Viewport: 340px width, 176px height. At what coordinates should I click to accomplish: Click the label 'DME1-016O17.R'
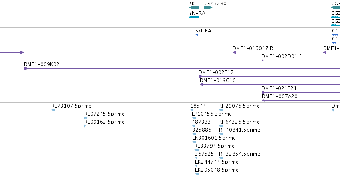click(x=253, y=48)
